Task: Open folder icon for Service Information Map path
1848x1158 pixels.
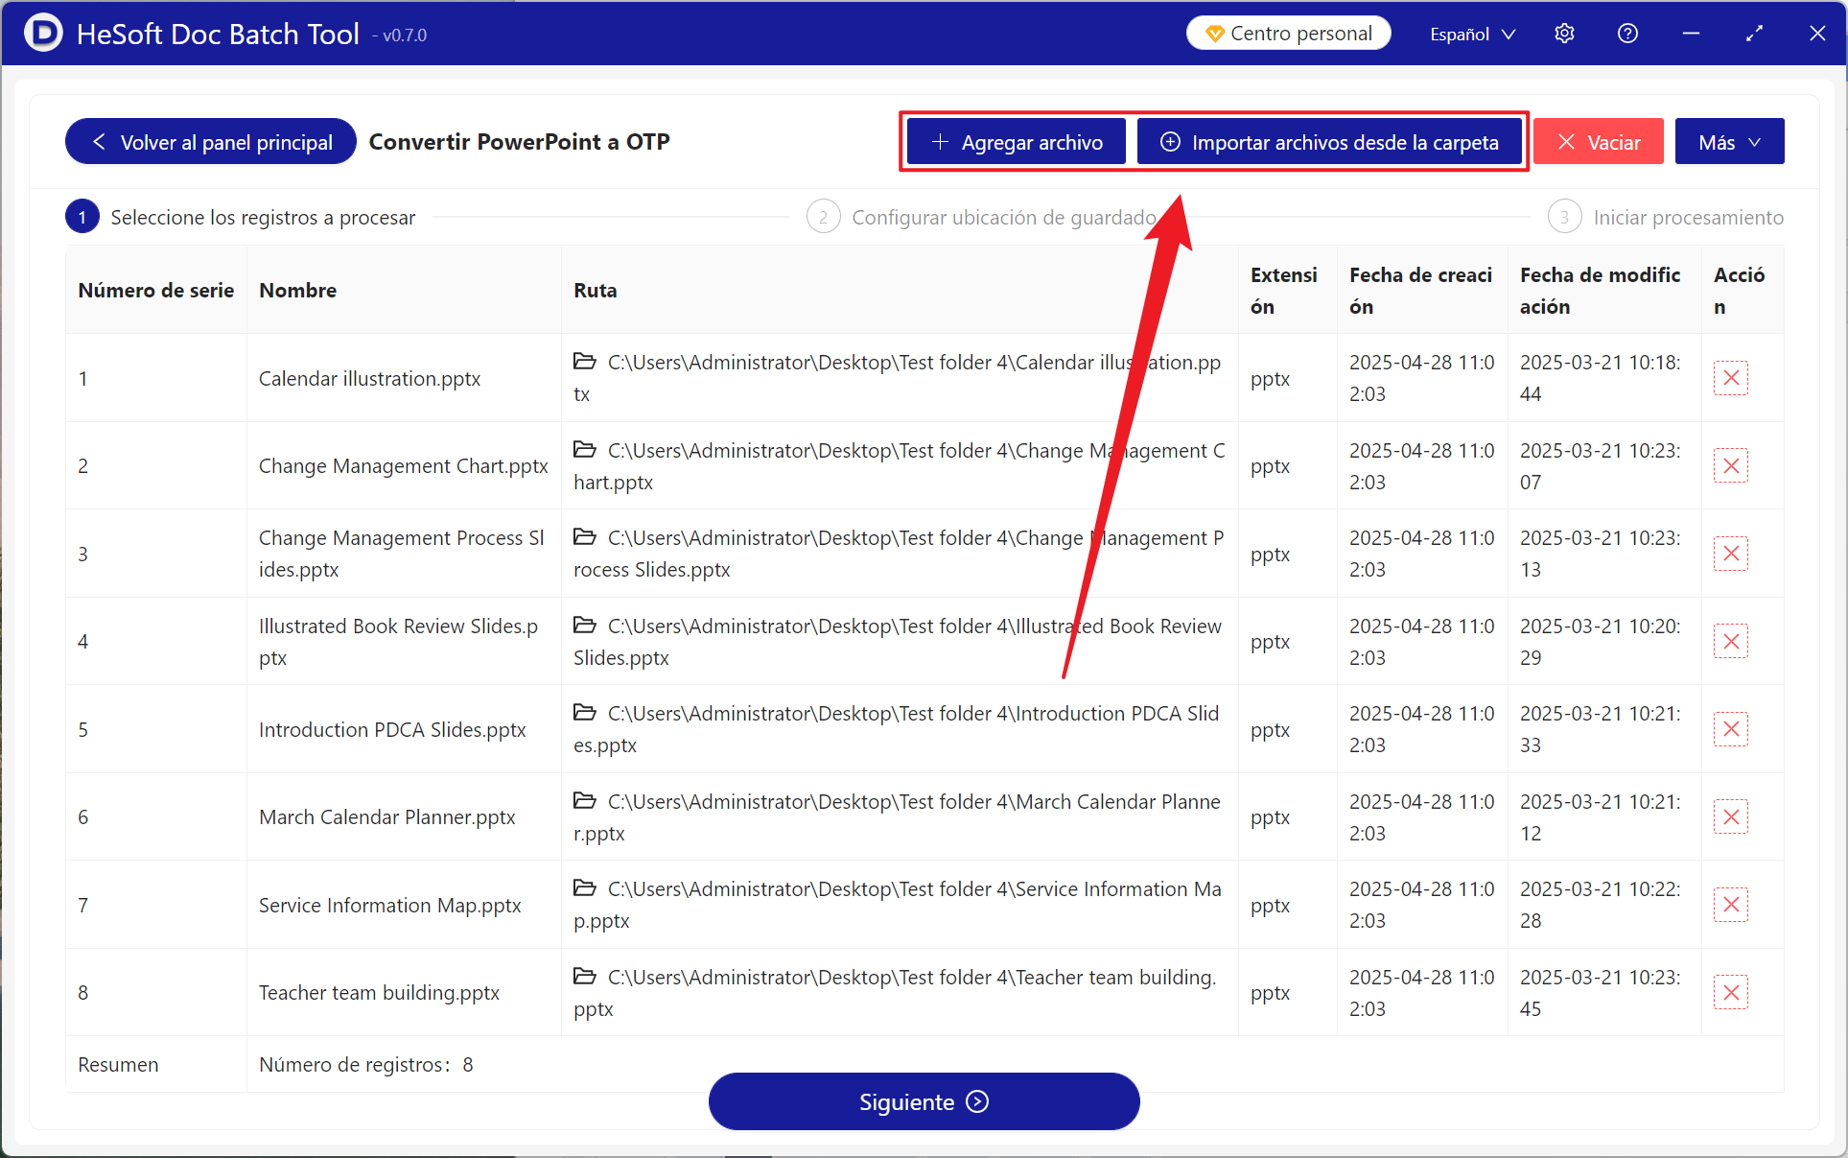Action: 585,888
